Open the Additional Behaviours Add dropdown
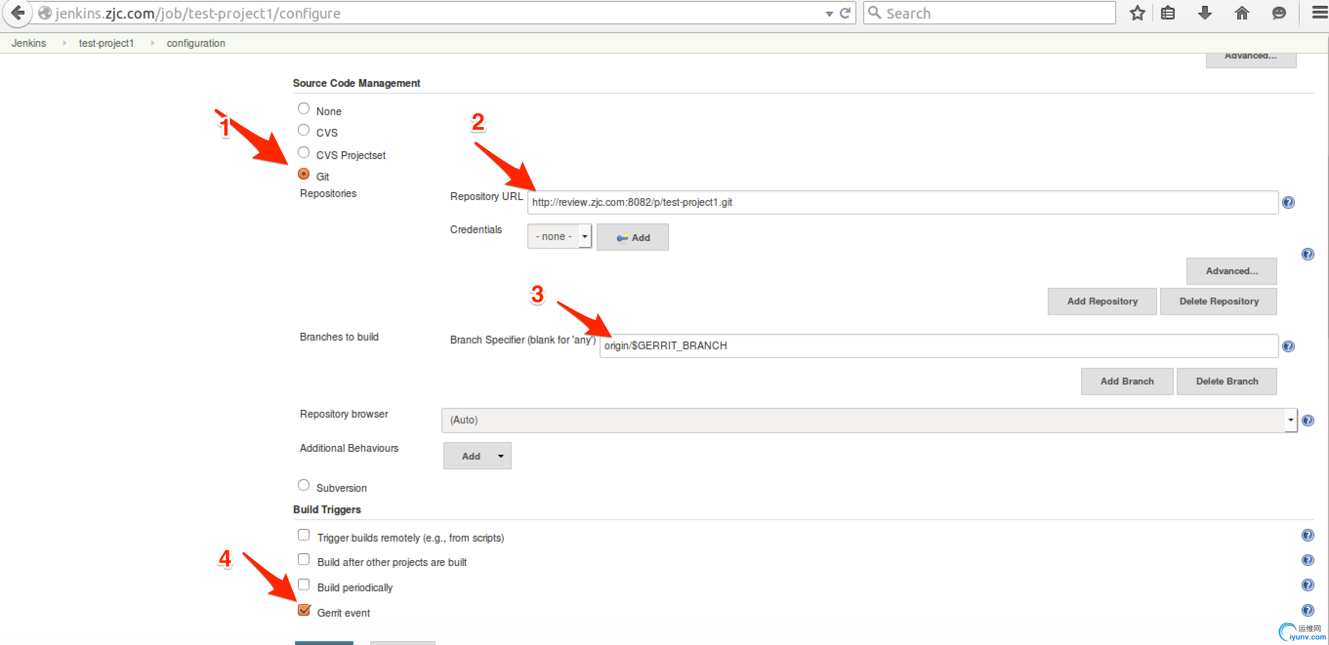1329x645 pixels. pos(477,456)
